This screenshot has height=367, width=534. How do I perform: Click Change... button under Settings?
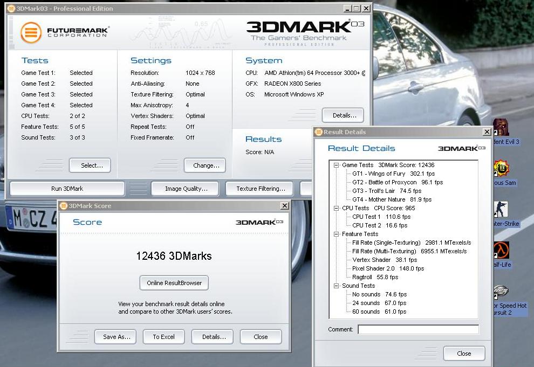click(204, 165)
